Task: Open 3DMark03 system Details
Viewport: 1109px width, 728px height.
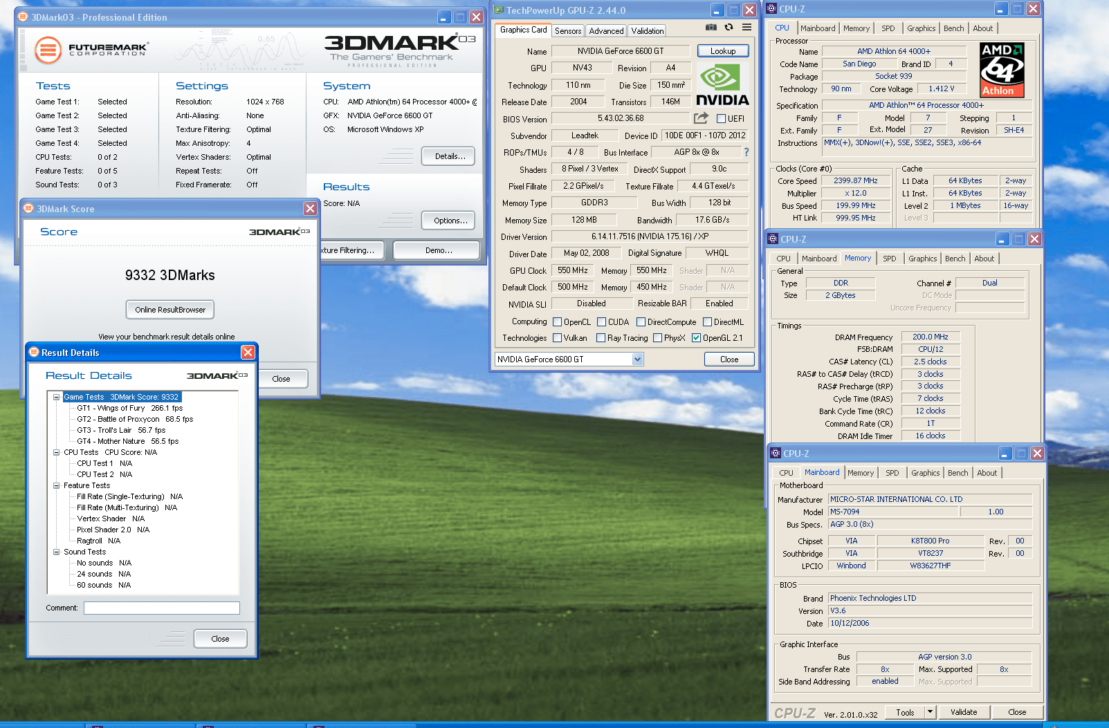Action: tap(448, 156)
